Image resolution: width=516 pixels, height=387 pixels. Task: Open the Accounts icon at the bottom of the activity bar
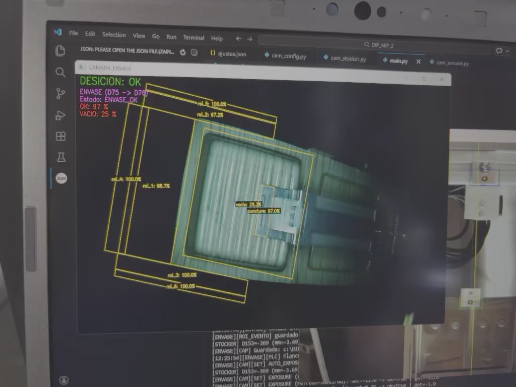coord(64,380)
